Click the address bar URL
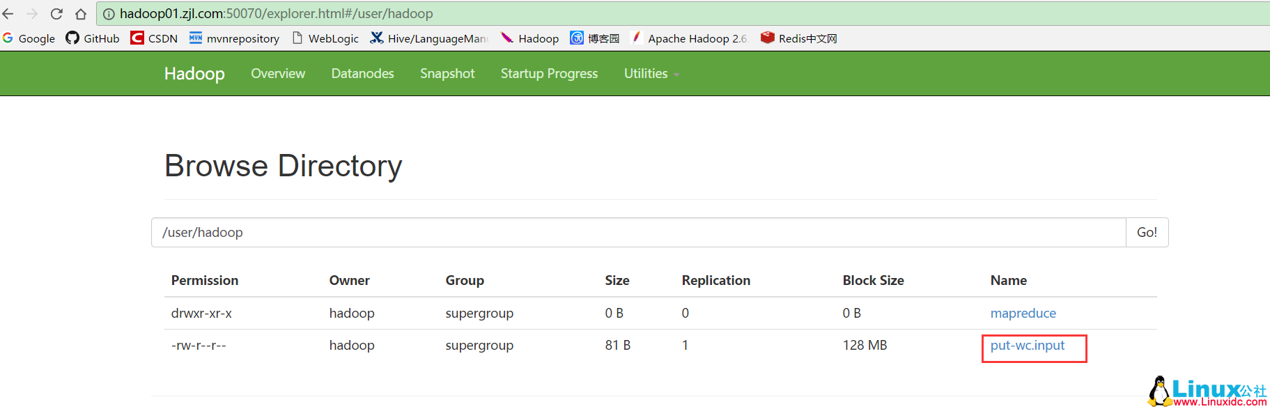1270x409 pixels. coord(276,13)
